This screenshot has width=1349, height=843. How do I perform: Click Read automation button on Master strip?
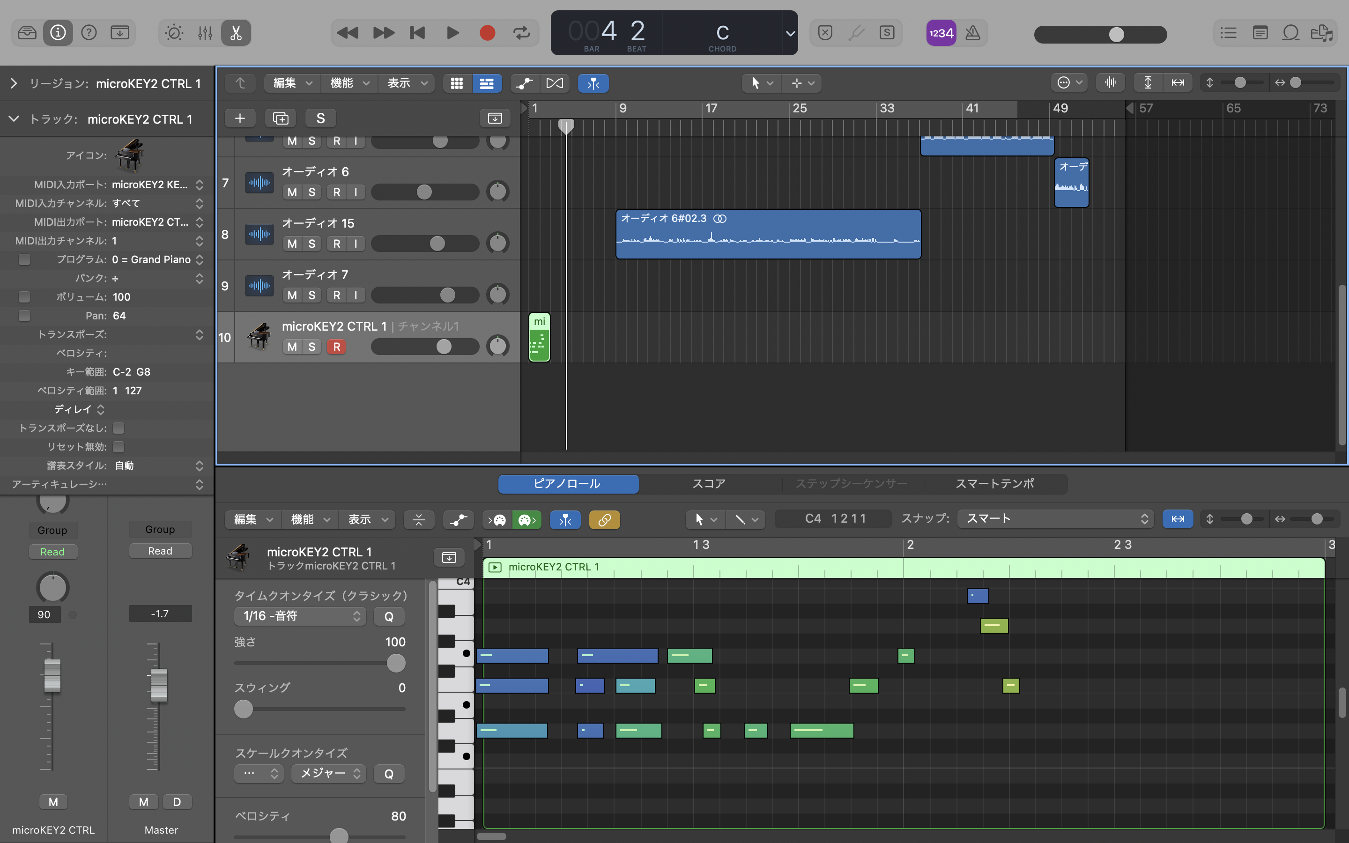tap(160, 551)
